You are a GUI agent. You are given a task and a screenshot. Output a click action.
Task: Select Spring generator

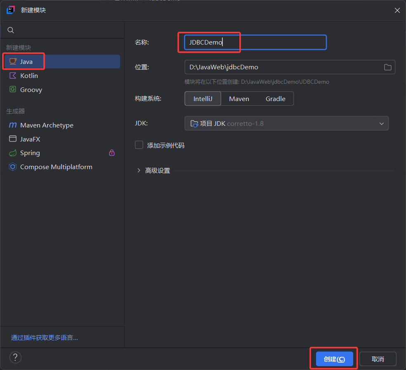(x=62, y=153)
